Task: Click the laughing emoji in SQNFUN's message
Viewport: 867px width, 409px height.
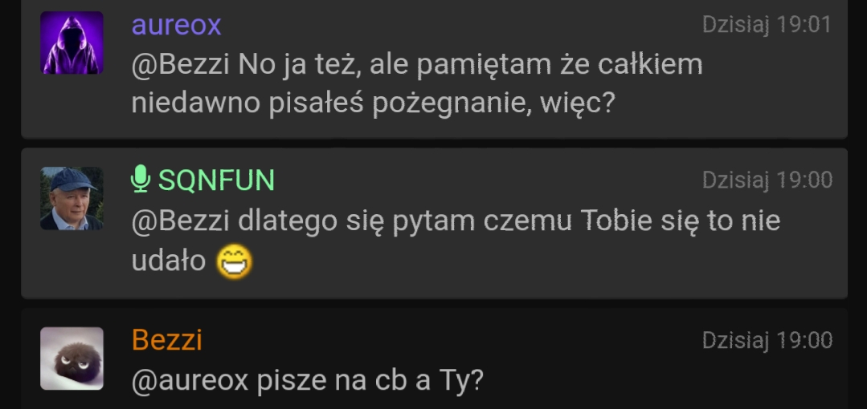Action: [x=234, y=261]
